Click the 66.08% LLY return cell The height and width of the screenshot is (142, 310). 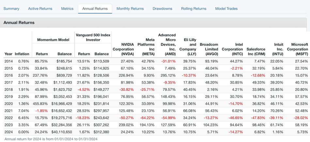190,111
